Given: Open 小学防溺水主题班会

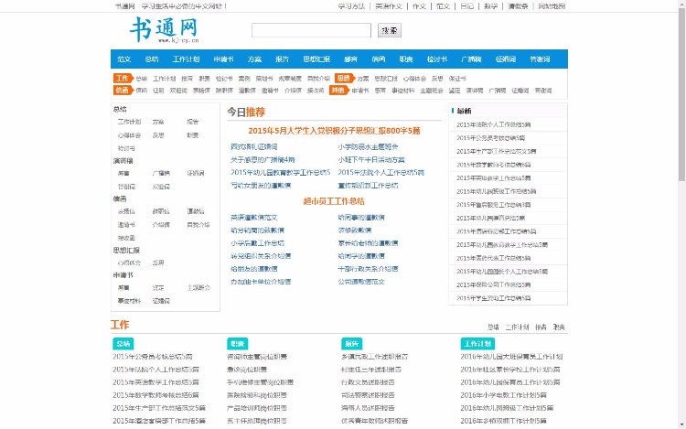Looking at the screenshot, I should click(x=368, y=147).
